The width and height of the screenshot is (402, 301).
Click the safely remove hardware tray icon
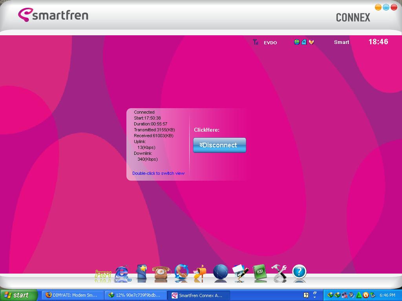pos(373,295)
